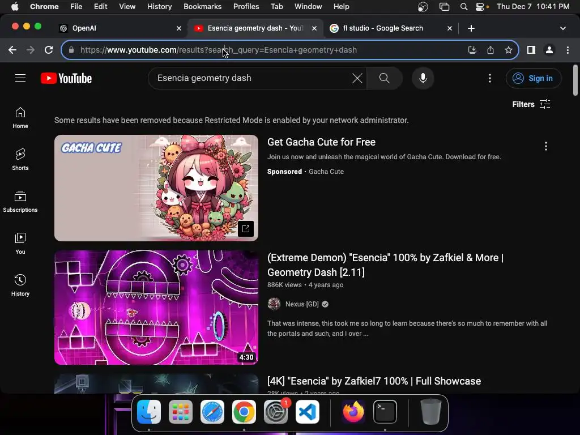This screenshot has width=580, height=435.
Task: Click the Chrome address bar URL
Action: coord(218,50)
